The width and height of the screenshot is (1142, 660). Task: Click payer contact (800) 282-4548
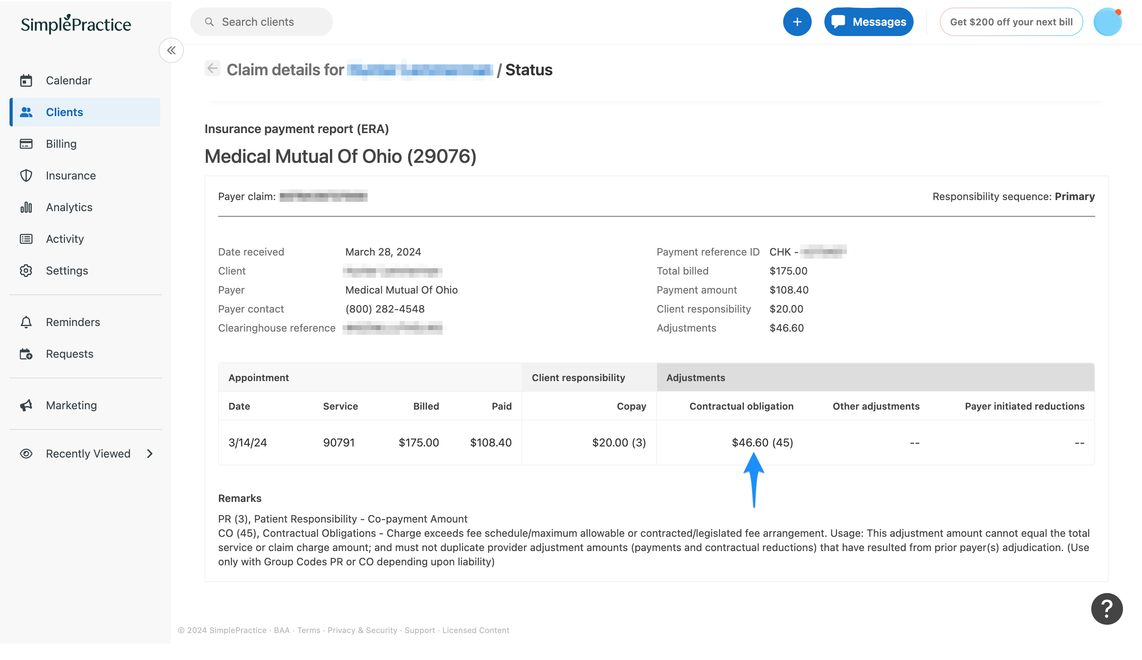tap(385, 309)
